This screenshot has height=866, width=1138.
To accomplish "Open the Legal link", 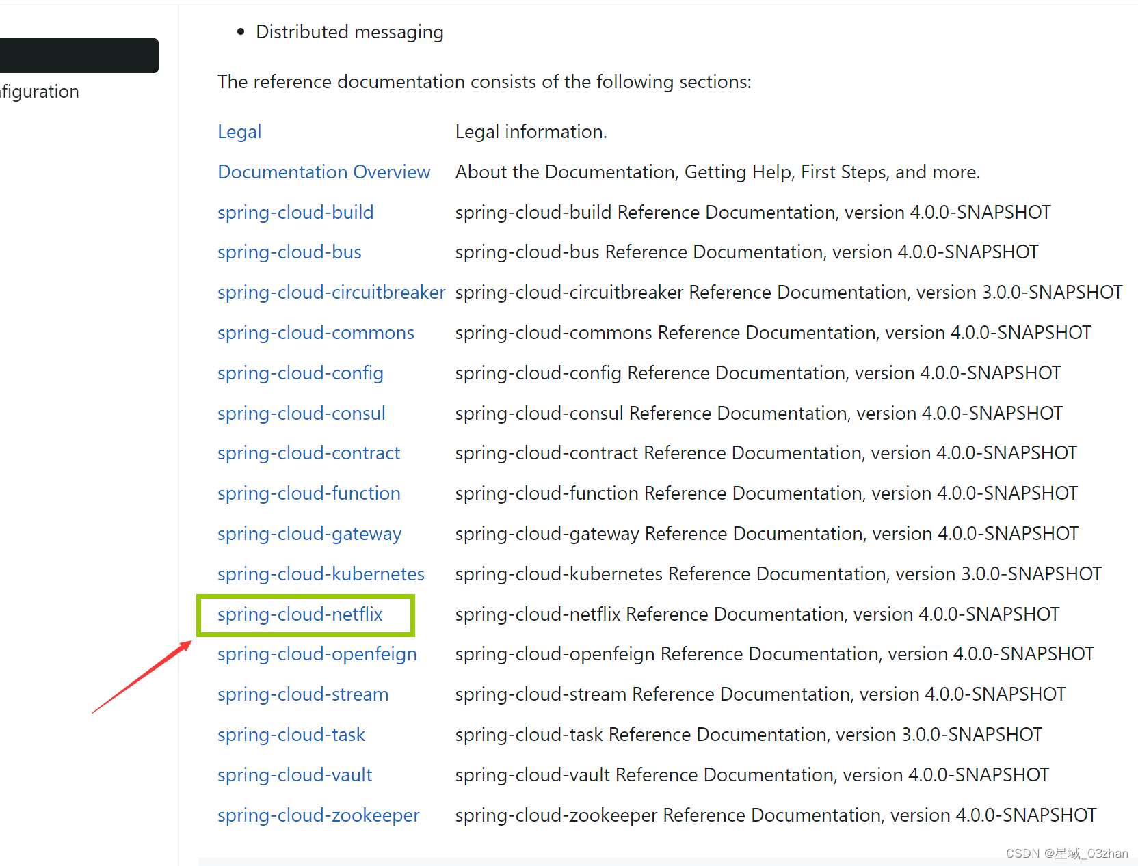I will [239, 132].
